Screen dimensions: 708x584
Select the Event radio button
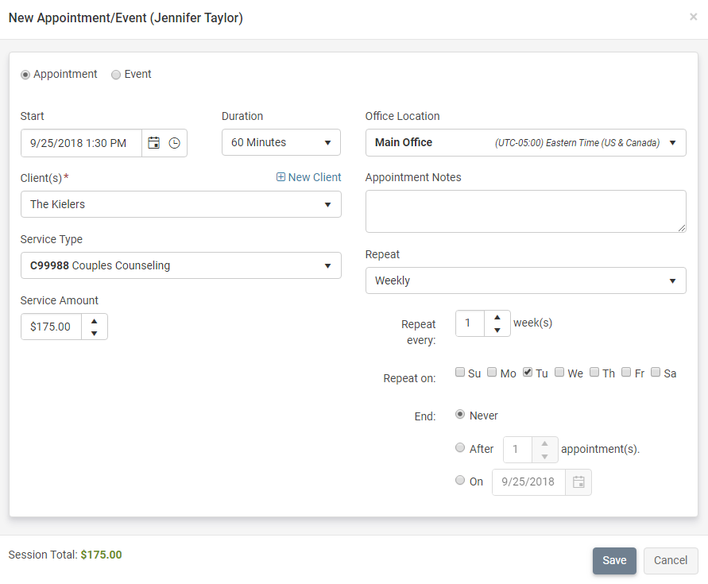(116, 75)
